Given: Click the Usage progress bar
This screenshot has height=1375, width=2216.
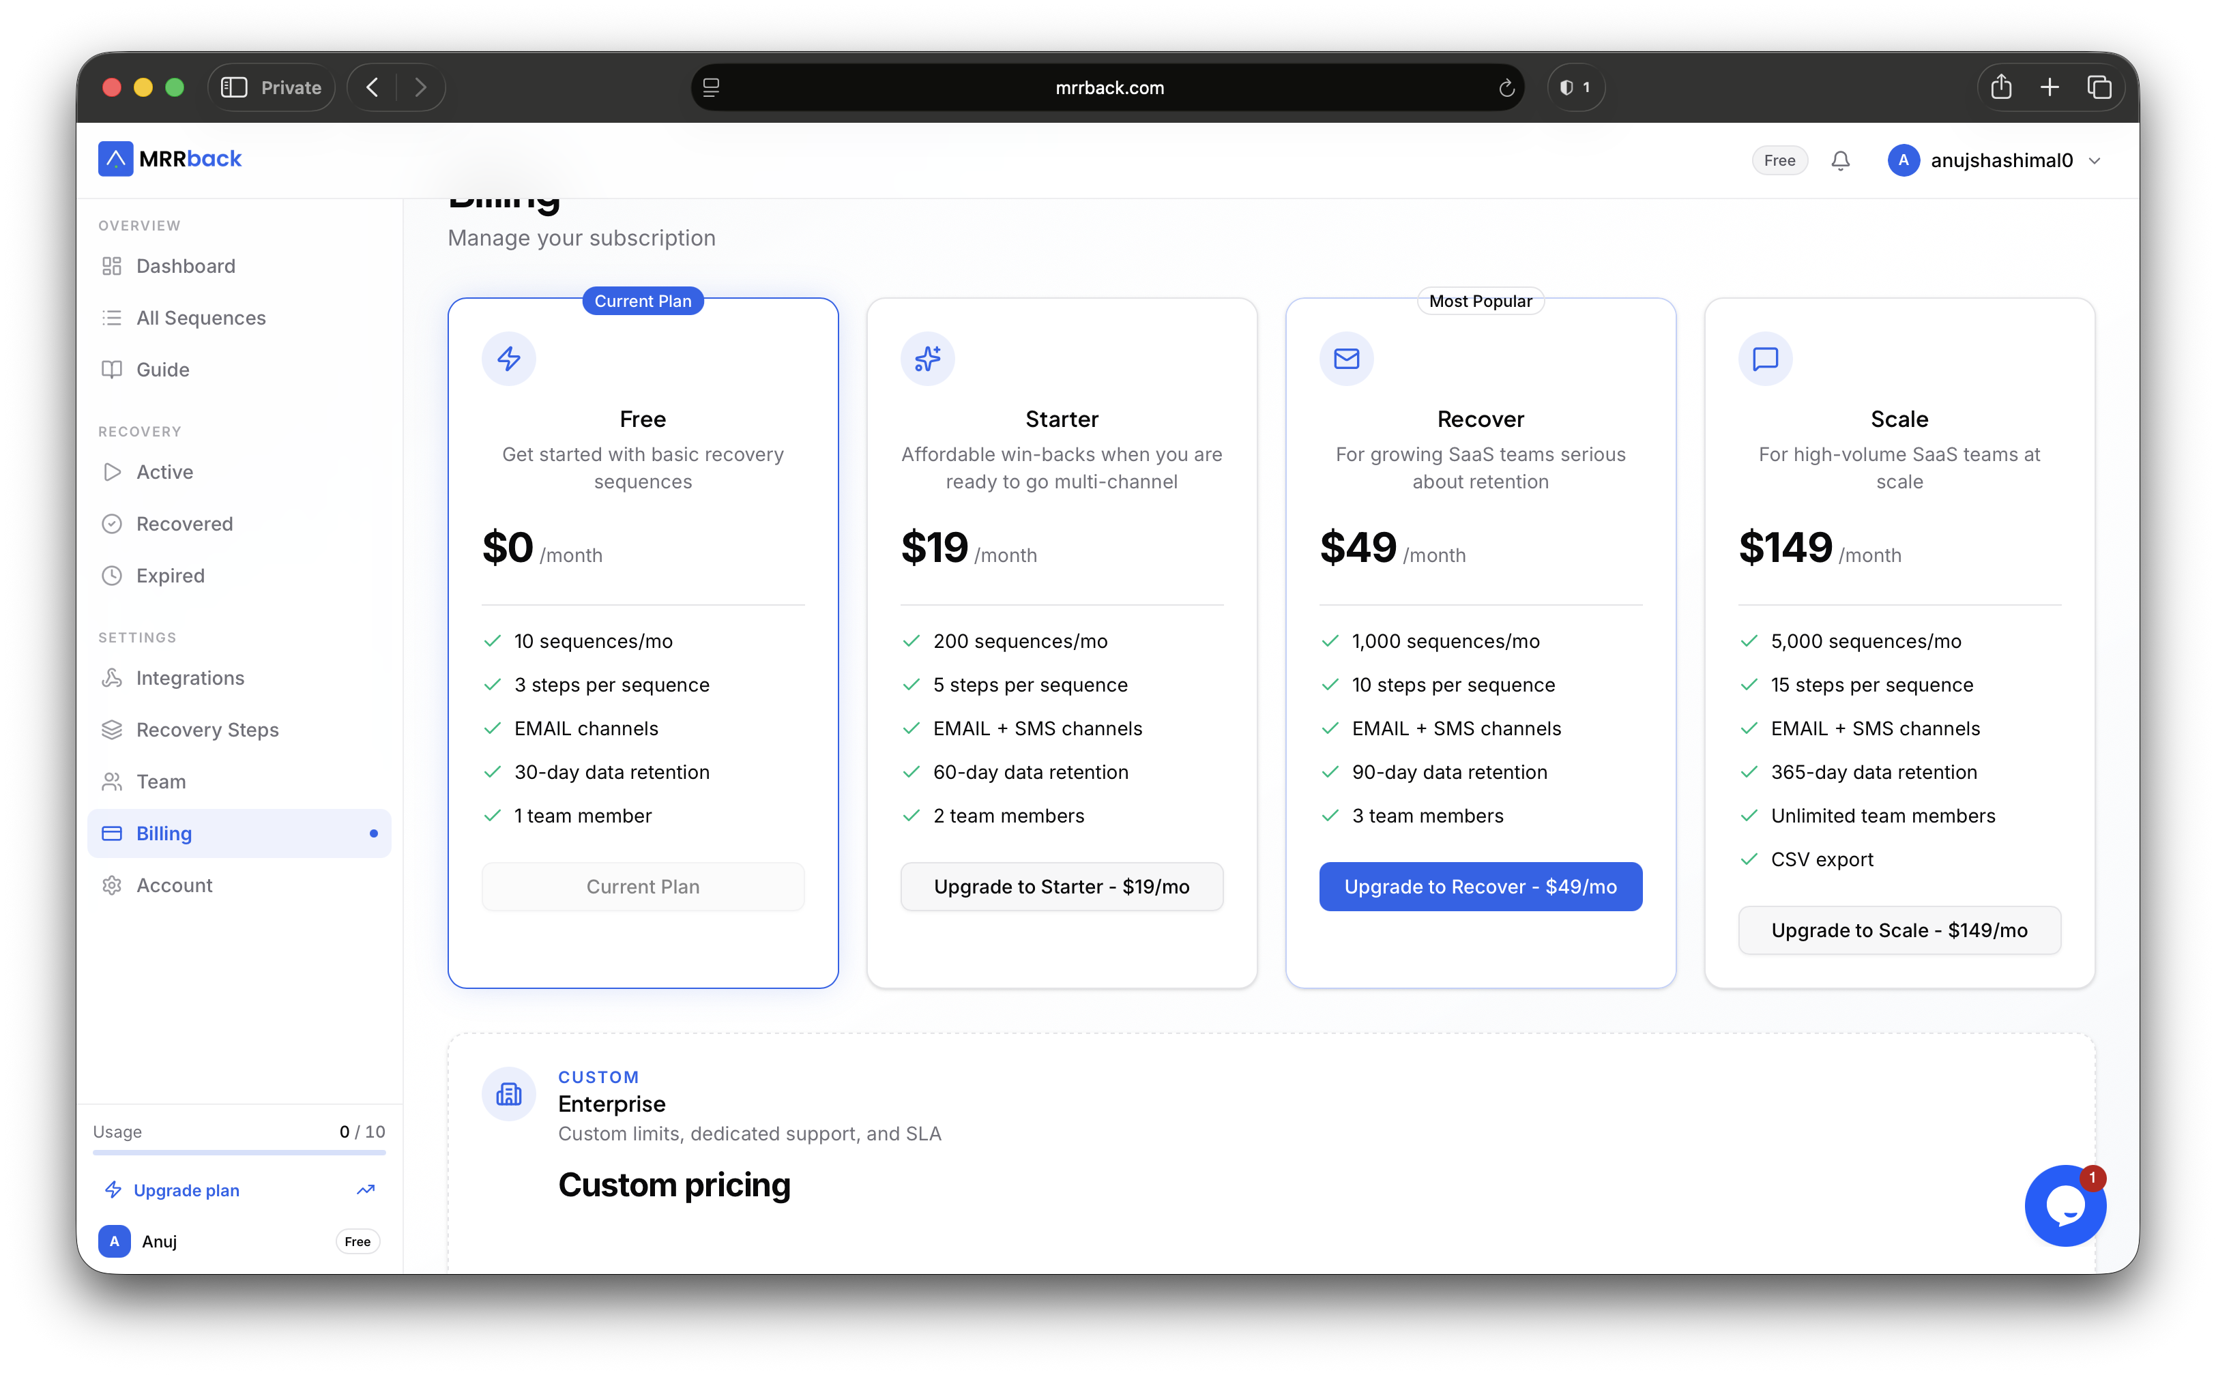Looking at the screenshot, I should click(x=239, y=1153).
